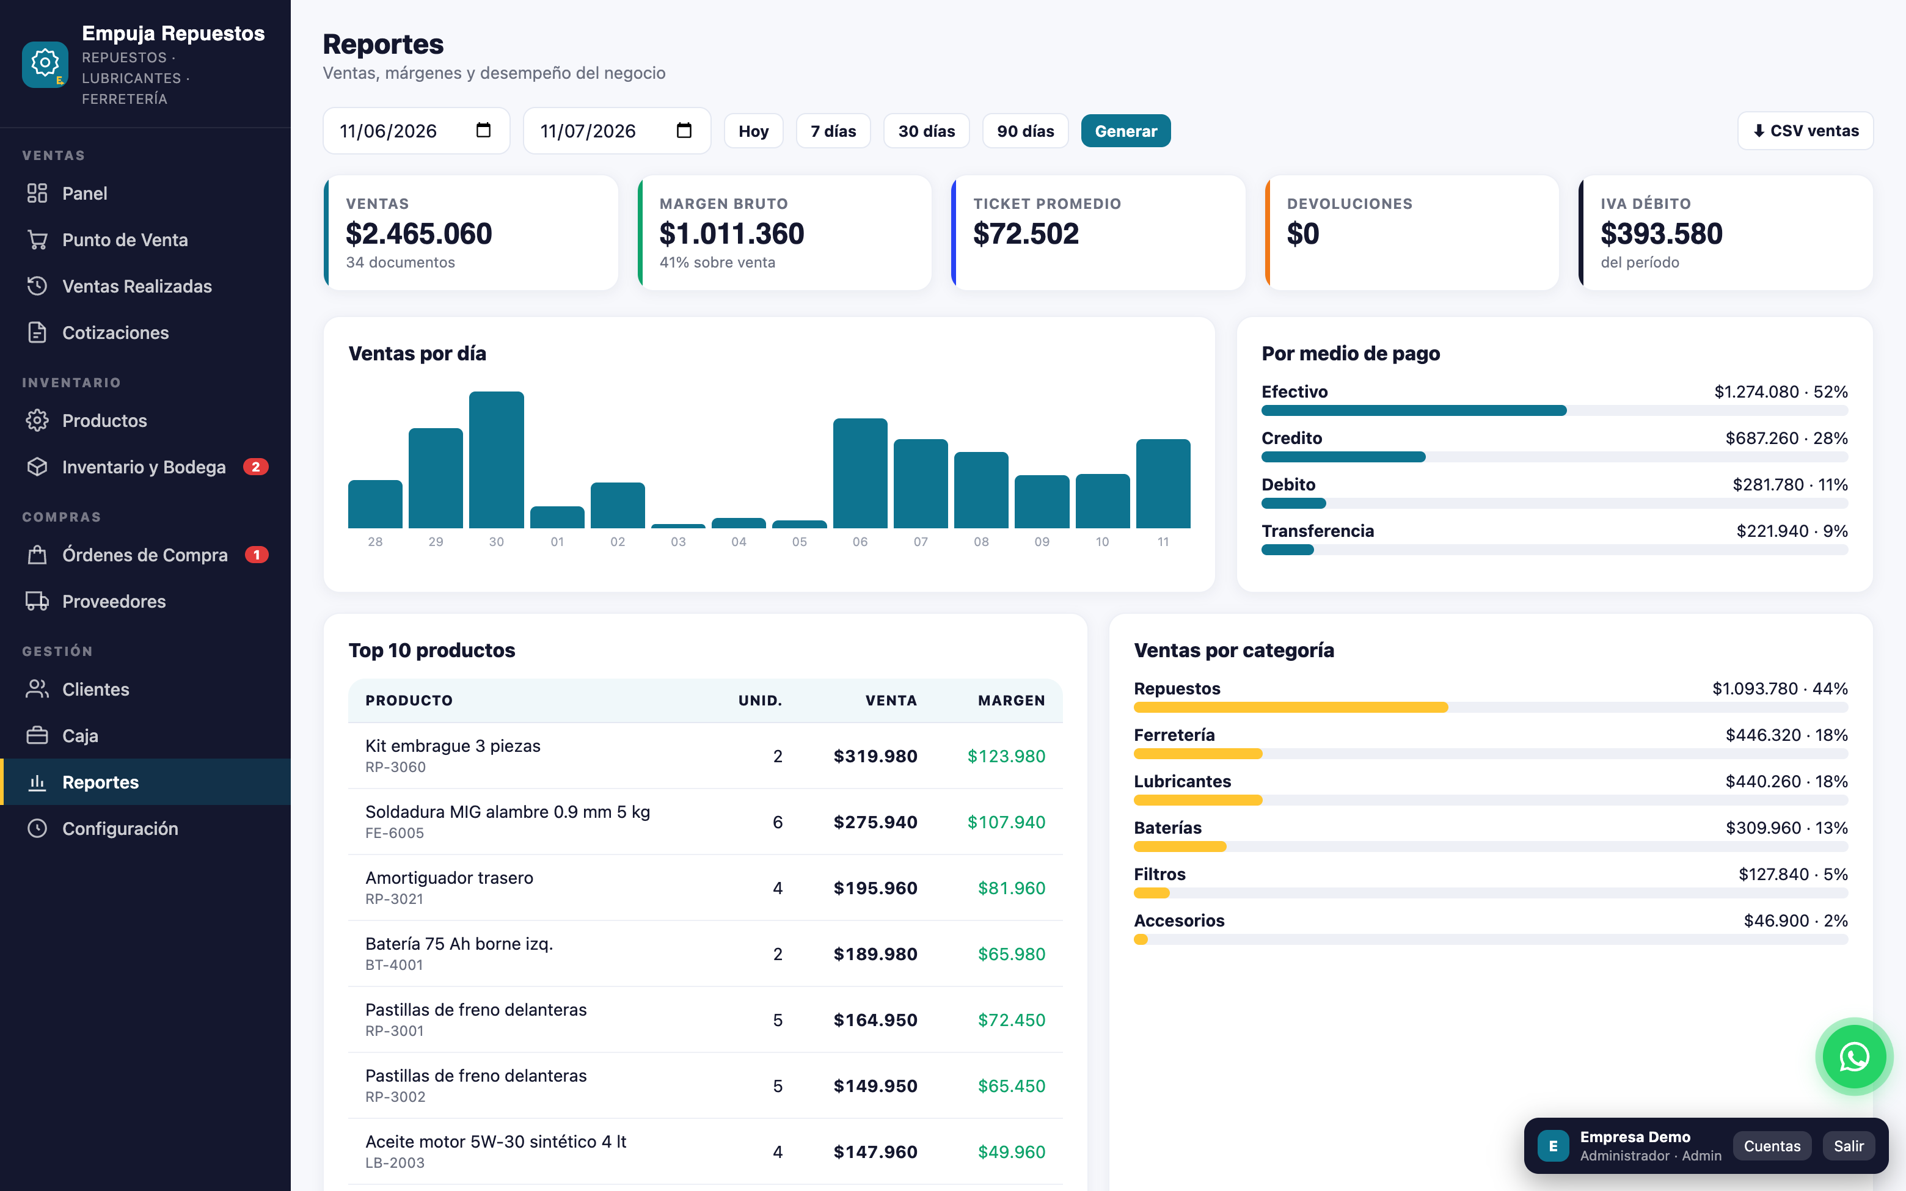Click the tallest bar for day 30
The height and width of the screenshot is (1191, 1906).
[496, 460]
